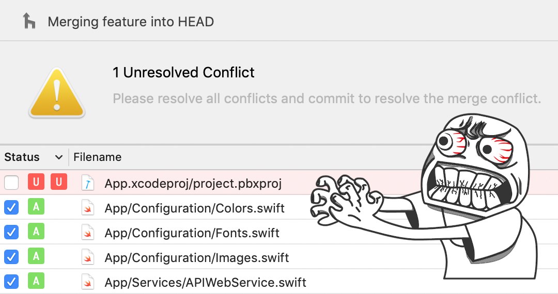558x294 pixels.
Task: Click the yellow warning triangle icon
Action: point(57,93)
